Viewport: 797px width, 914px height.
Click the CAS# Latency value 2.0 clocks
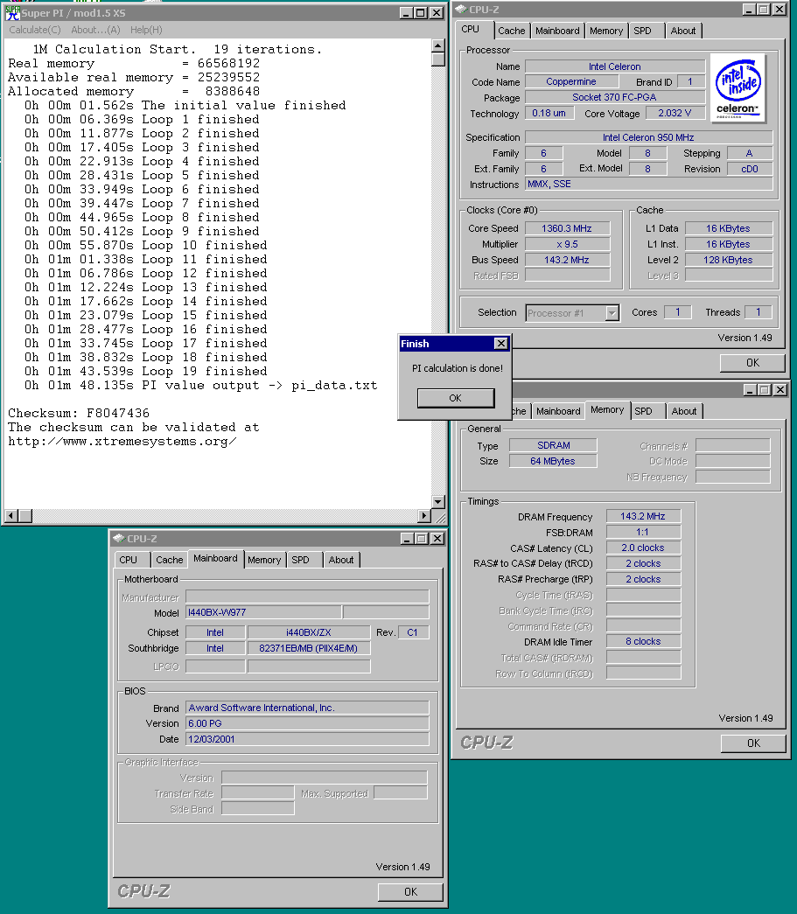643,548
